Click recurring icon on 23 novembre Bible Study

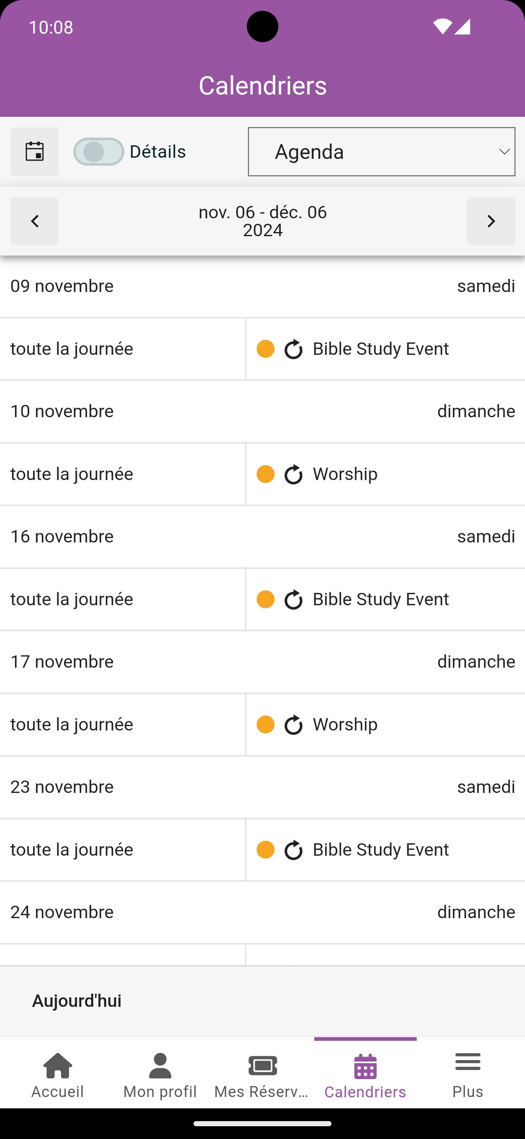point(293,850)
